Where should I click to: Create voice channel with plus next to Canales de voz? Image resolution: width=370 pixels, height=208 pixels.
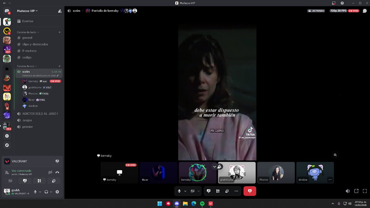tap(60, 66)
